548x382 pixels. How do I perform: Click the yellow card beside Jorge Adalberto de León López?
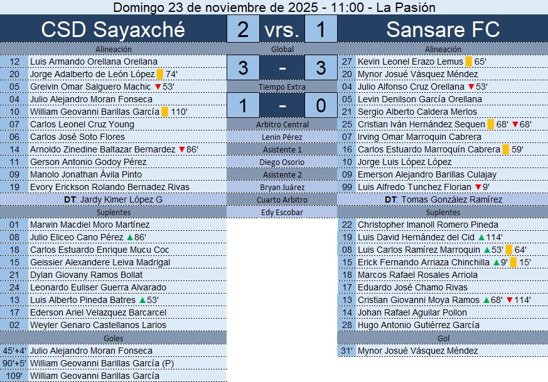click(x=160, y=74)
